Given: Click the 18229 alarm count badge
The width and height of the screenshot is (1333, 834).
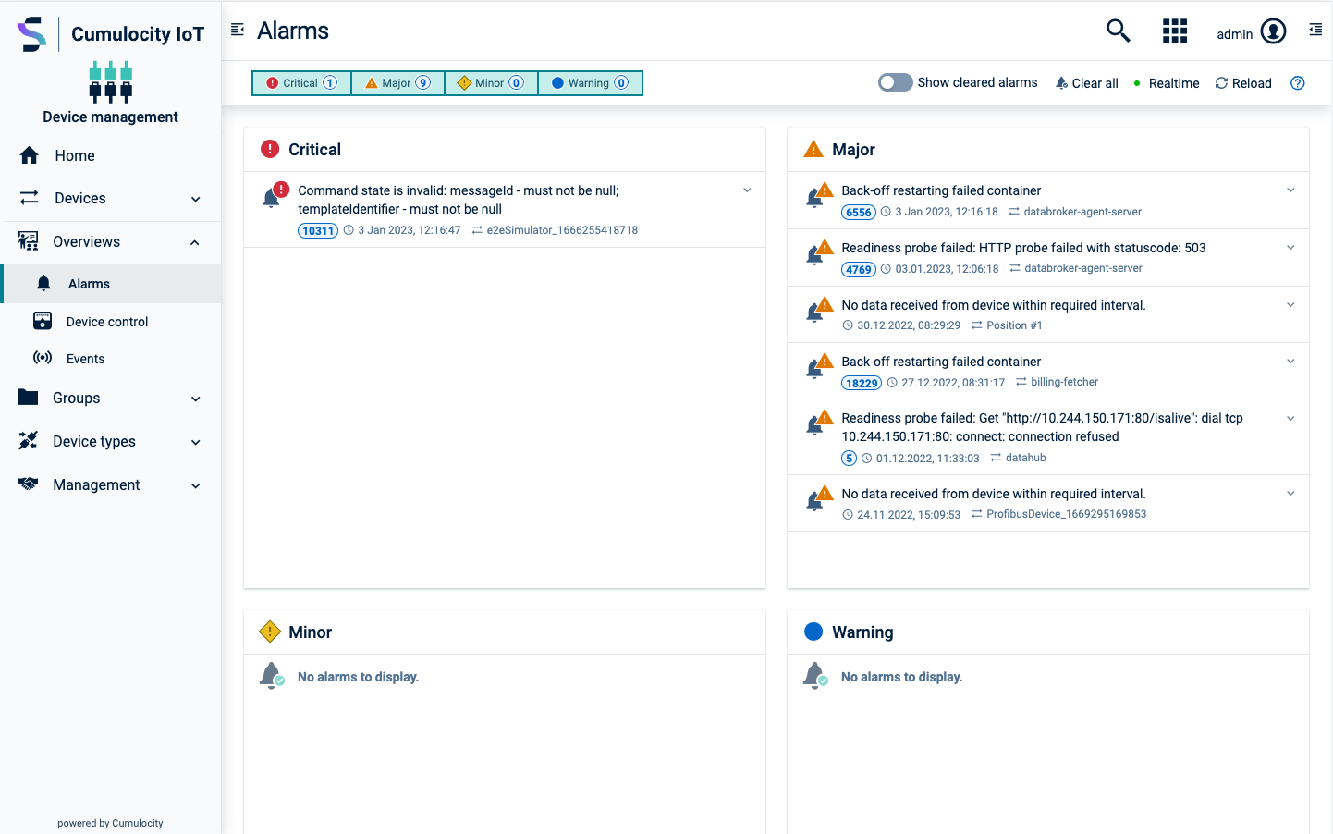Looking at the screenshot, I should (862, 383).
